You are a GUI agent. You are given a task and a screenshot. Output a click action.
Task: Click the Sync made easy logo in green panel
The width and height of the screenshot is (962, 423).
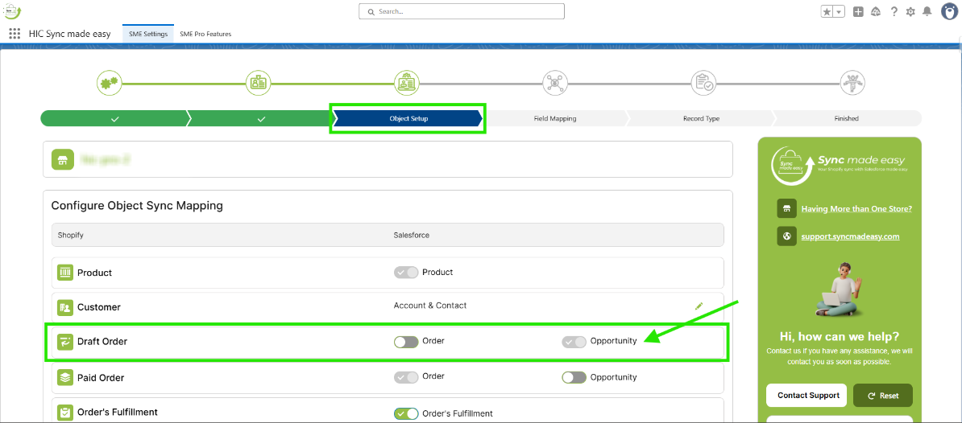pos(839,166)
